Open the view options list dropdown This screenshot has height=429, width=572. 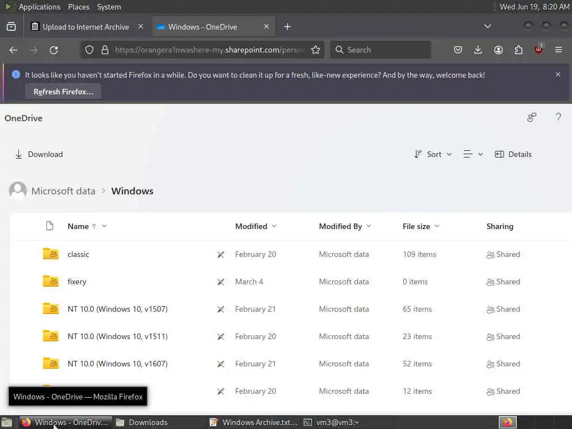pos(473,154)
